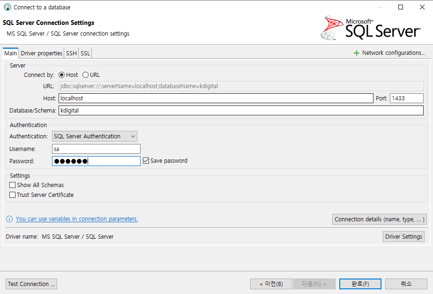Click the Database/Schema field with kdigital

tap(241, 110)
